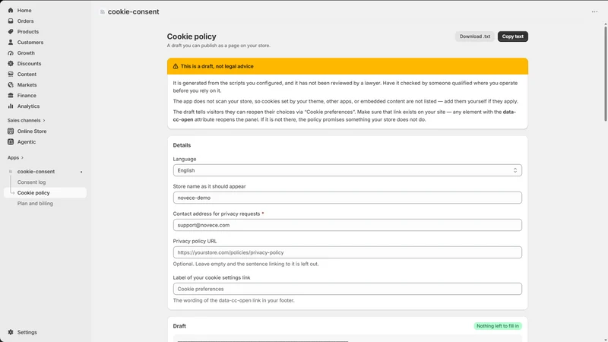608x342 pixels.
Task: Click the Products tag icon
Action: tap(11, 31)
